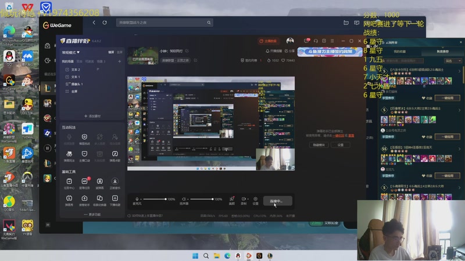Apply the first lineup with 一键应用
Screen dimensions: 465x261
447,98
